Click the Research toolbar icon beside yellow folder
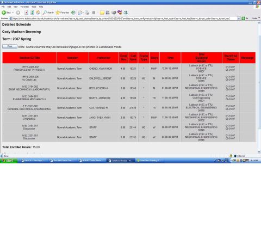261x226 pixels. point(108,13)
